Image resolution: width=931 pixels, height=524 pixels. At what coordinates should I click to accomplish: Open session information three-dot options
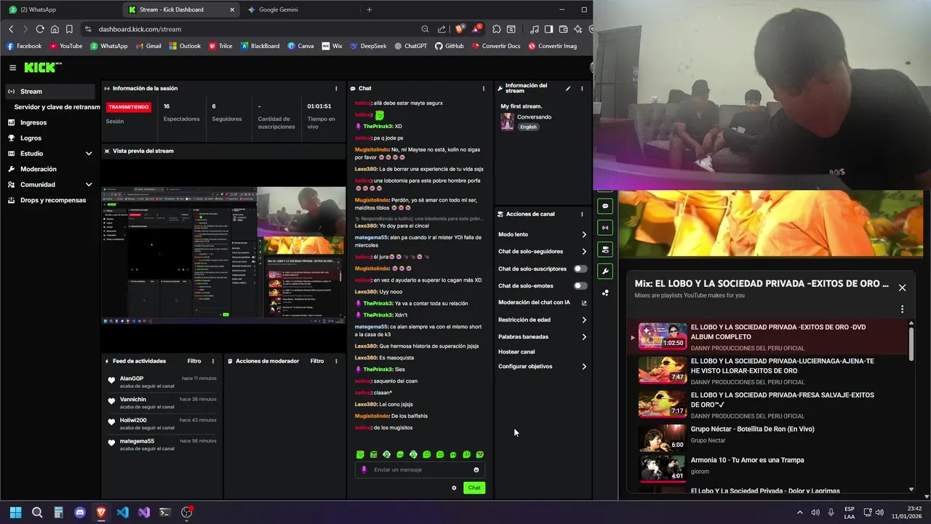click(335, 88)
